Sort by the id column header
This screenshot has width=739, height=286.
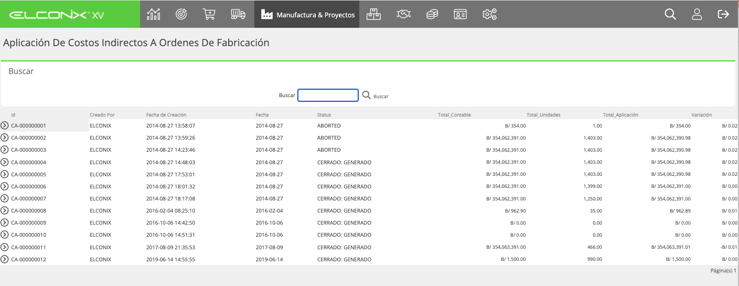13,114
